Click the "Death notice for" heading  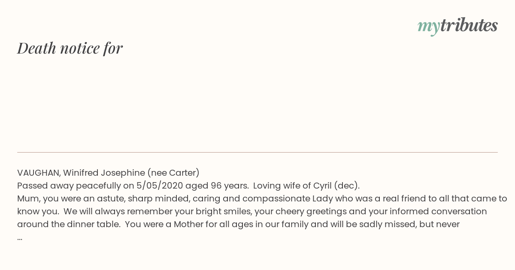coord(70,48)
